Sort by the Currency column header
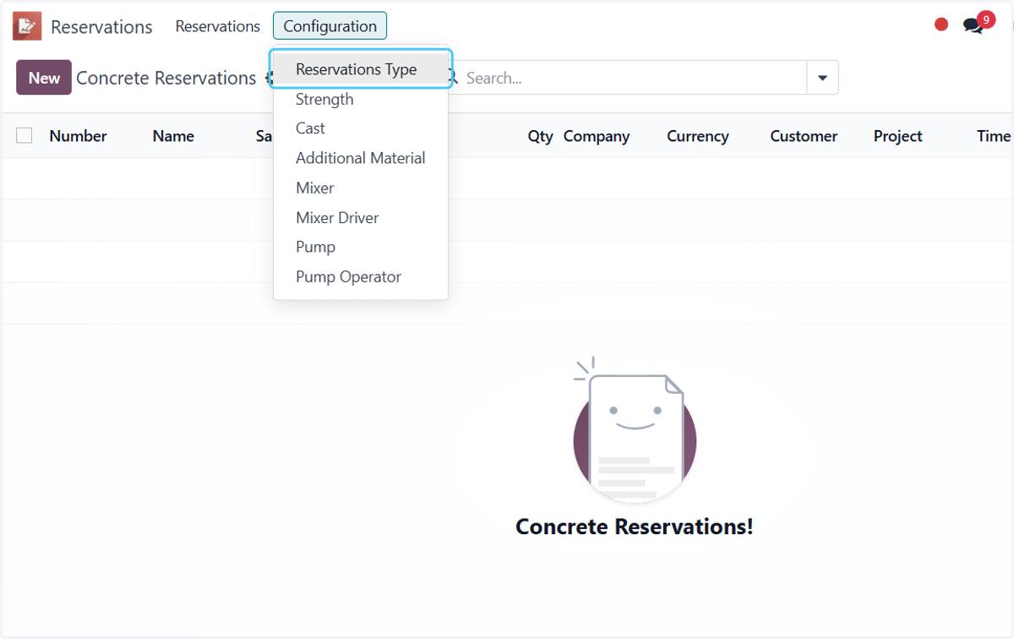The width and height of the screenshot is (1014, 639). tap(697, 136)
